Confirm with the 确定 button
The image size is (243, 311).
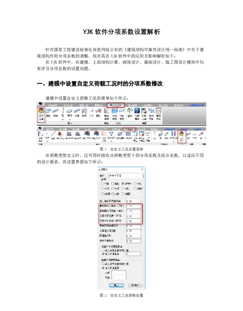[116, 285]
